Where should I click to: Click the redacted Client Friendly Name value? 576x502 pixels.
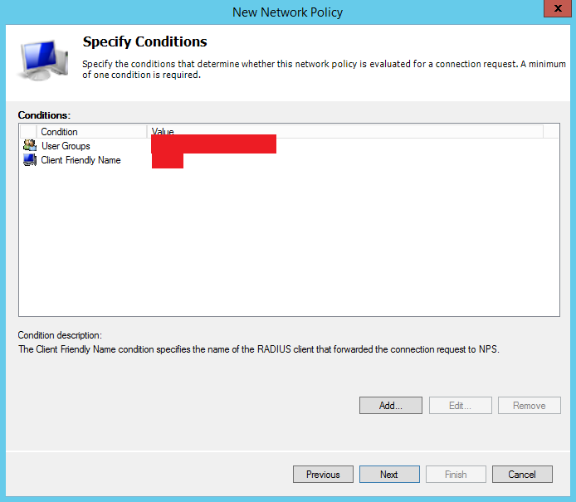167,161
